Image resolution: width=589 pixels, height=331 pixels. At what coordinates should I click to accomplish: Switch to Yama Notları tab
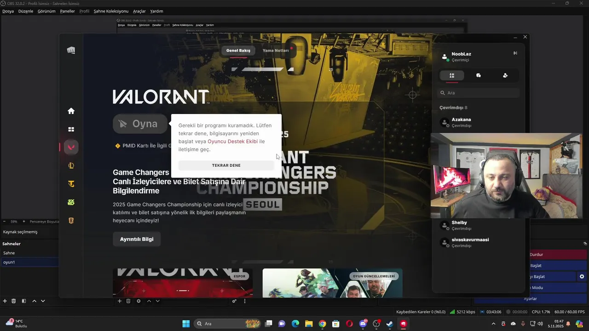(x=276, y=51)
